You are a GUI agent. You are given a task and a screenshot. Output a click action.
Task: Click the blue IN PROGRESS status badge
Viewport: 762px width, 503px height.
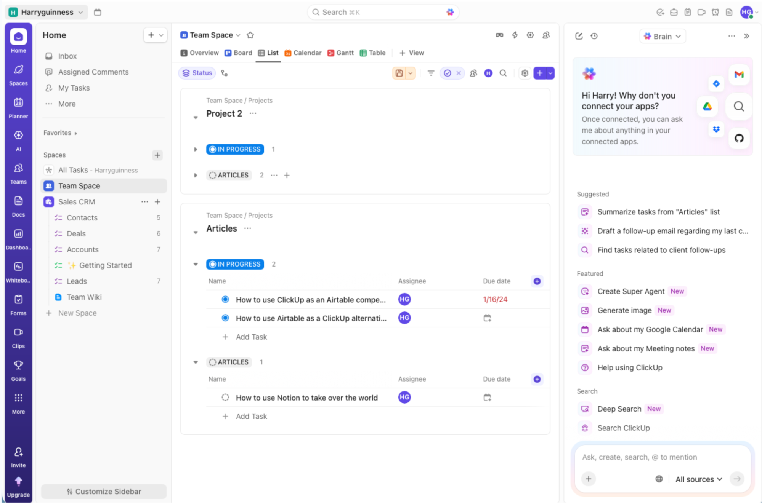pyautogui.click(x=235, y=149)
